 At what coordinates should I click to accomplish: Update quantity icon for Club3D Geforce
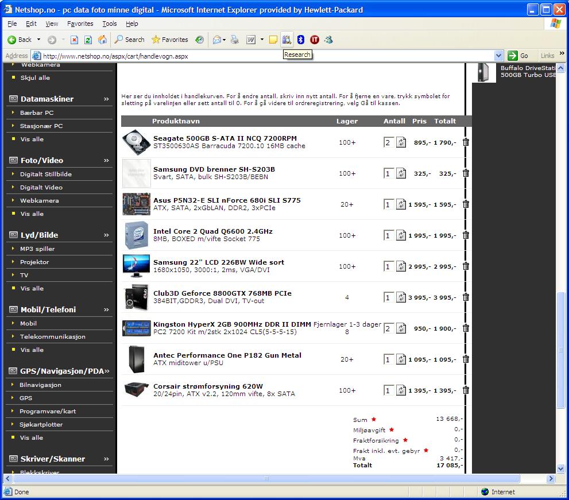pyautogui.click(x=401, y=297)
